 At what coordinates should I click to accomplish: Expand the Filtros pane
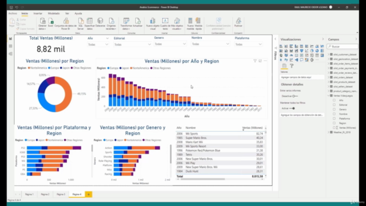pyautogui.click(x=276, y=39)
